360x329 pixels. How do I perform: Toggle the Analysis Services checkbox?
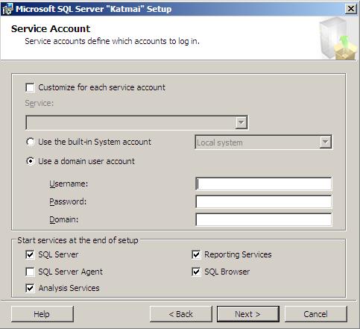[30, 288]
